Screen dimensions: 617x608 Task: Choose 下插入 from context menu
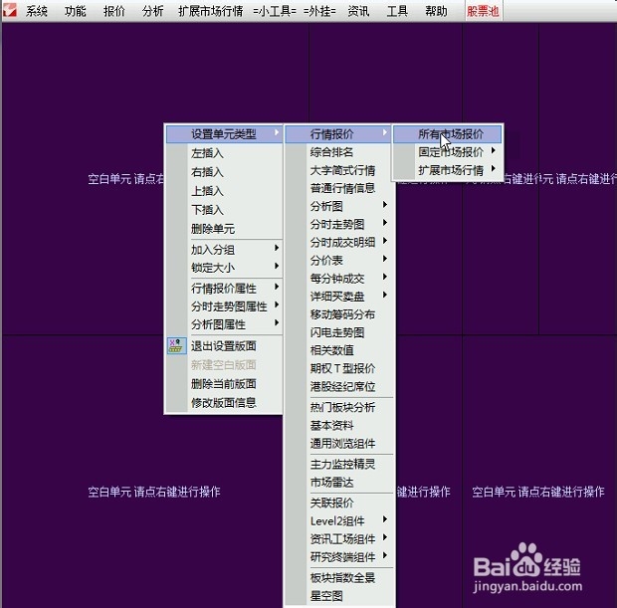(224, 210)
